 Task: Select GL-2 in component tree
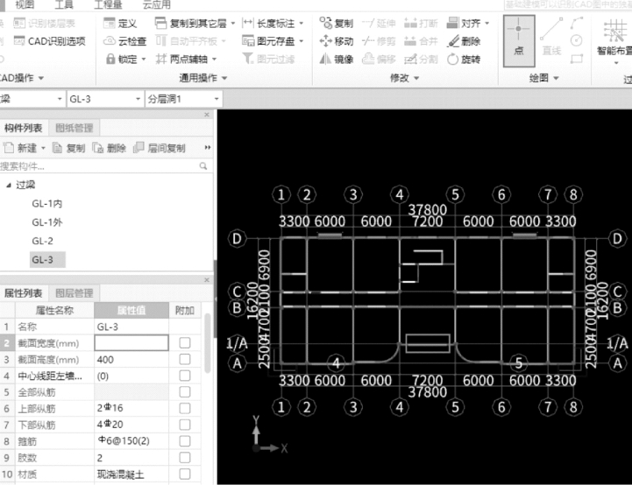42,241
